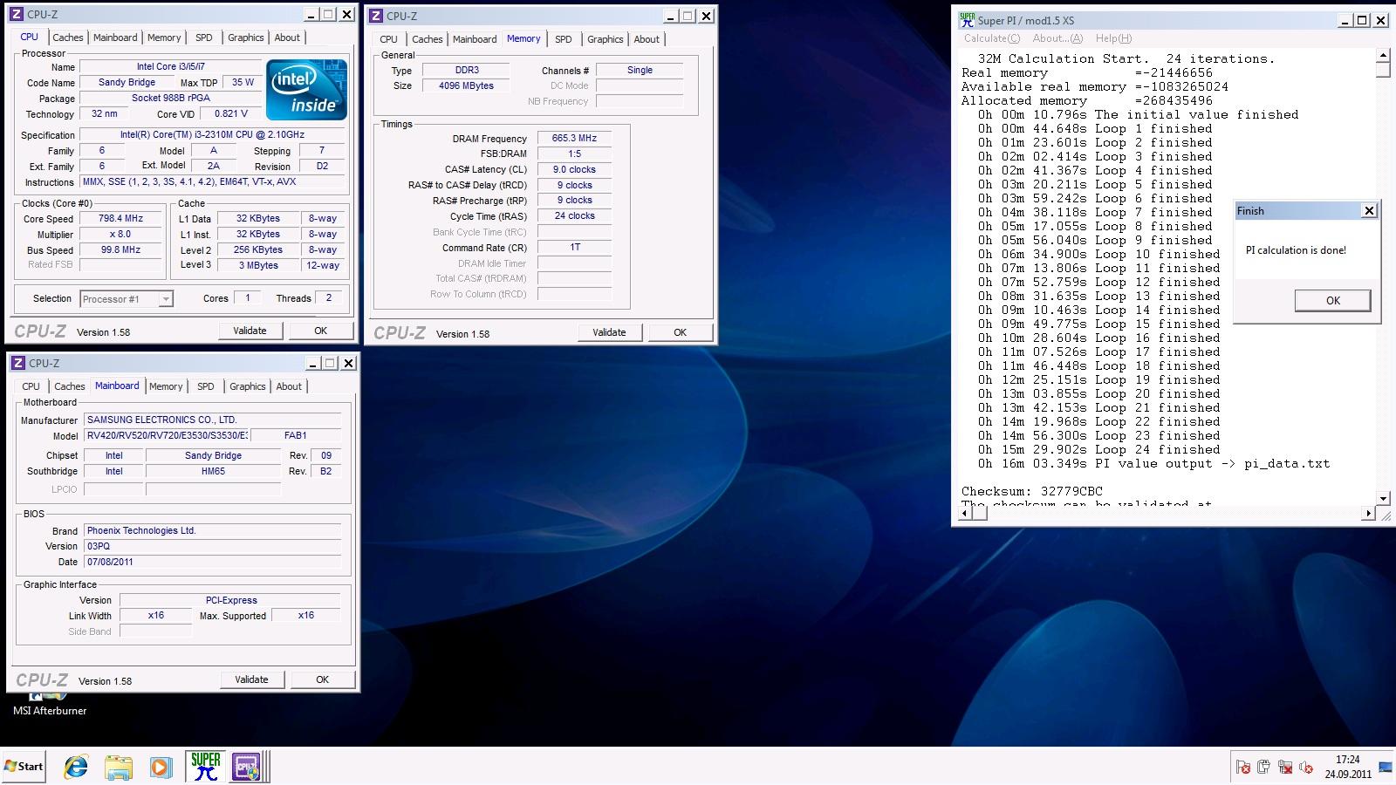Click the Core Speed value 798.4 MHz
The height and width of the screenshot is (785, 1396).
coord(120,219)
